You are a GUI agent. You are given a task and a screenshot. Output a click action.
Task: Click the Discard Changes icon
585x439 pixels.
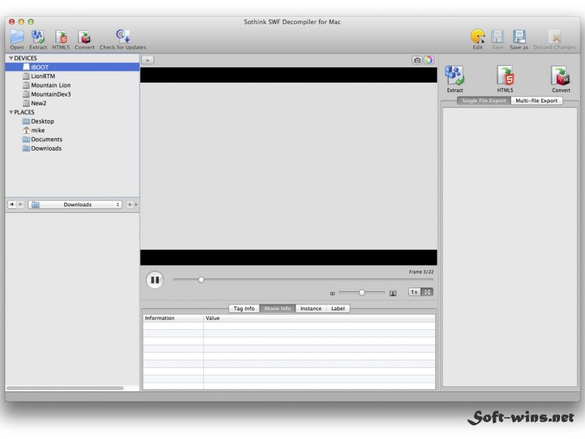[x=554, y=40]
